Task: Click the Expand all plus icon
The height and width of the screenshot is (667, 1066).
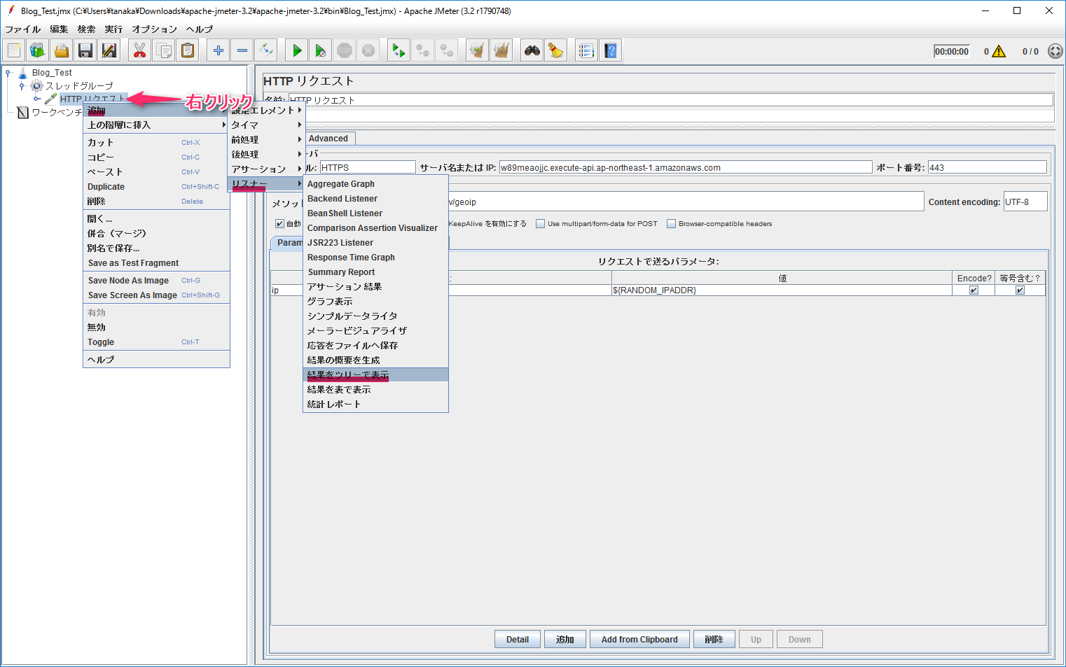Action: pyautogui.click(x=219, y=50)
